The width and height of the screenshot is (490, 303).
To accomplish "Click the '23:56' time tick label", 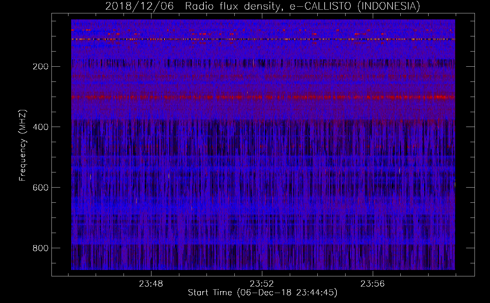I will [x=372, y=284].
